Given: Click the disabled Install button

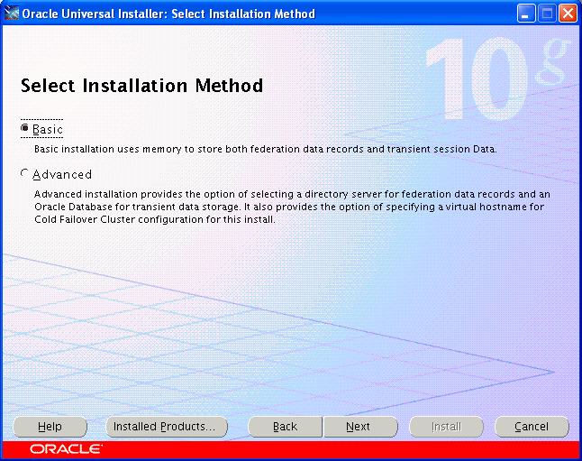Looking at the screenshot, I should pyautogui.click(x=446, y=427).
